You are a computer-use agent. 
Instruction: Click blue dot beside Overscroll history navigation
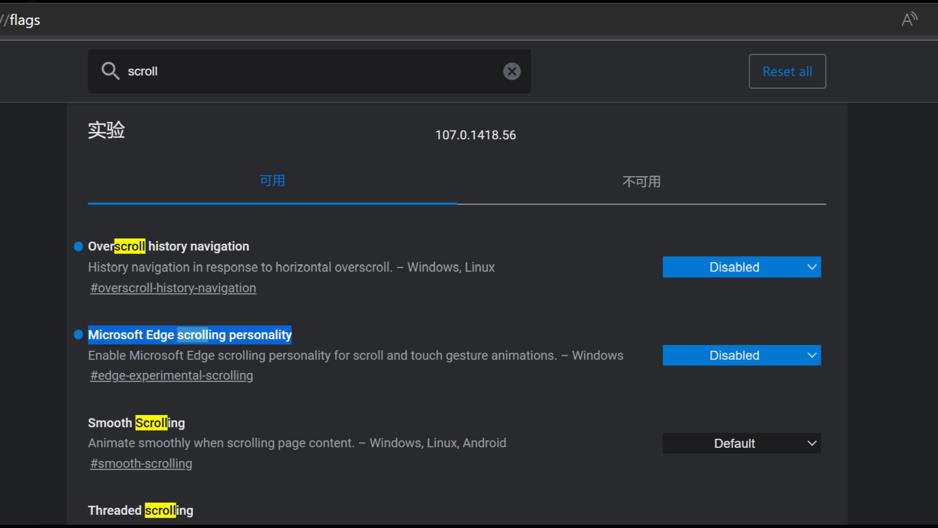point(78,247)
